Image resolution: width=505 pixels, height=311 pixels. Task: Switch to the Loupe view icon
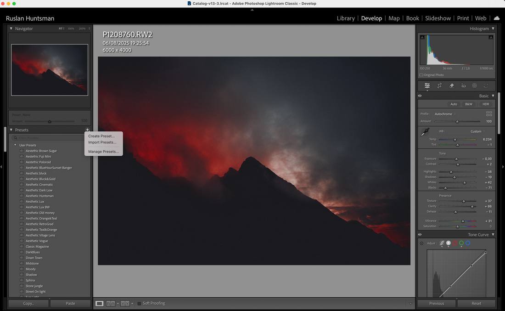pos(99,303)
